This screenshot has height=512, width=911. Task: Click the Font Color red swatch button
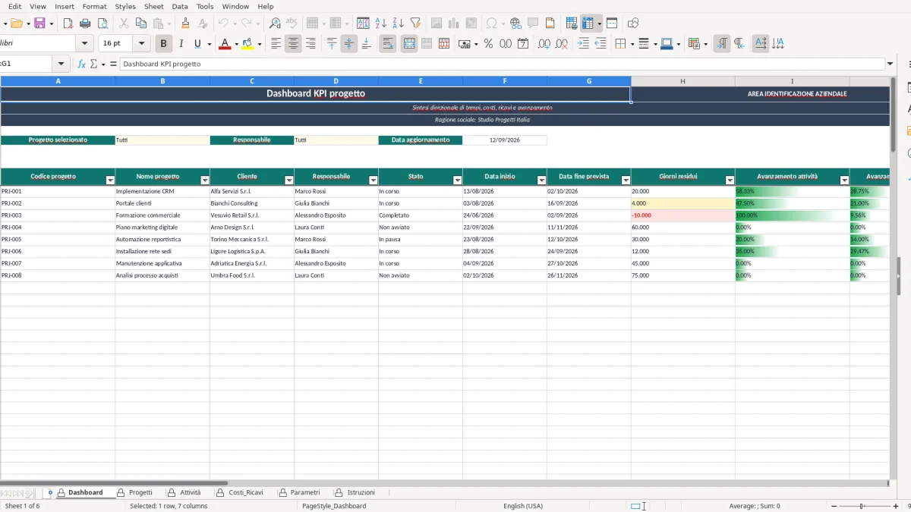(225, 44)
